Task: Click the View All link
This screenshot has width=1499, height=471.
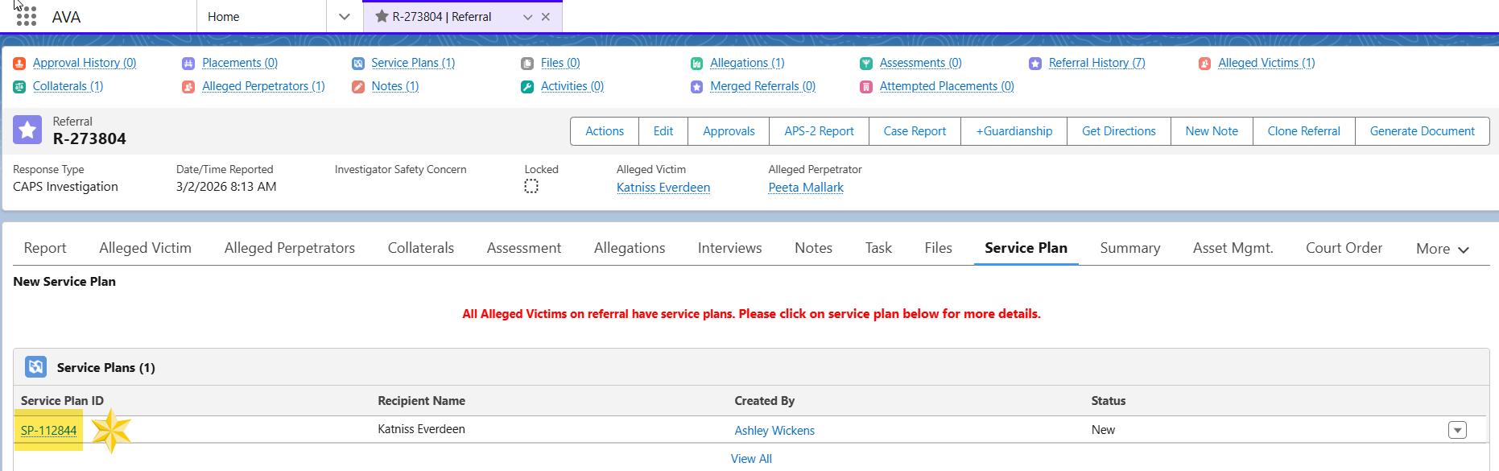Action: coord(751,459)
